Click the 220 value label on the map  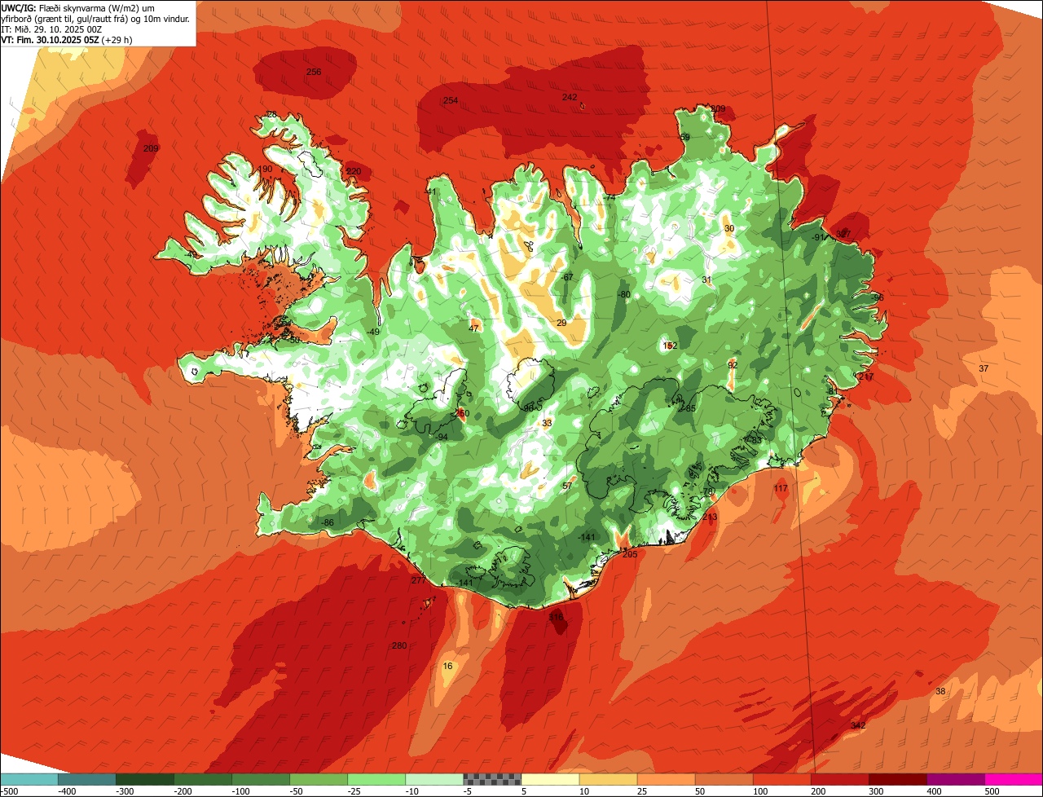353,171
